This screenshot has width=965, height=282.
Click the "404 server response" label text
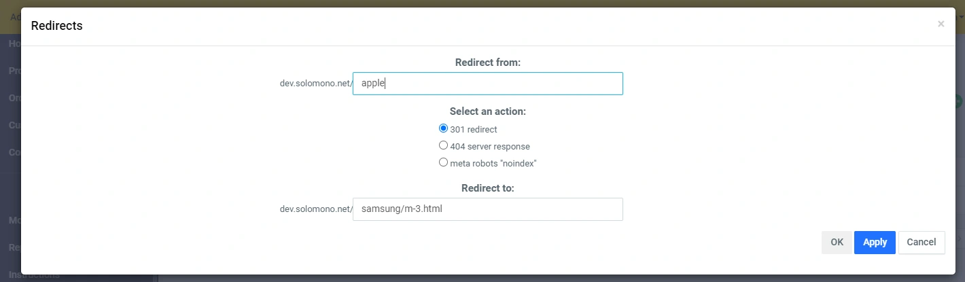tap(490, 146)
